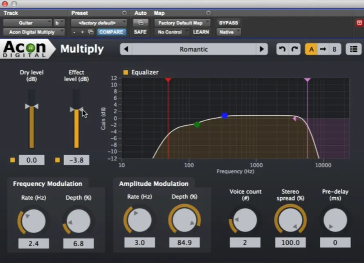The image size is (364, 263).
Task: Click the SAFE button
Action: [140, 32]
